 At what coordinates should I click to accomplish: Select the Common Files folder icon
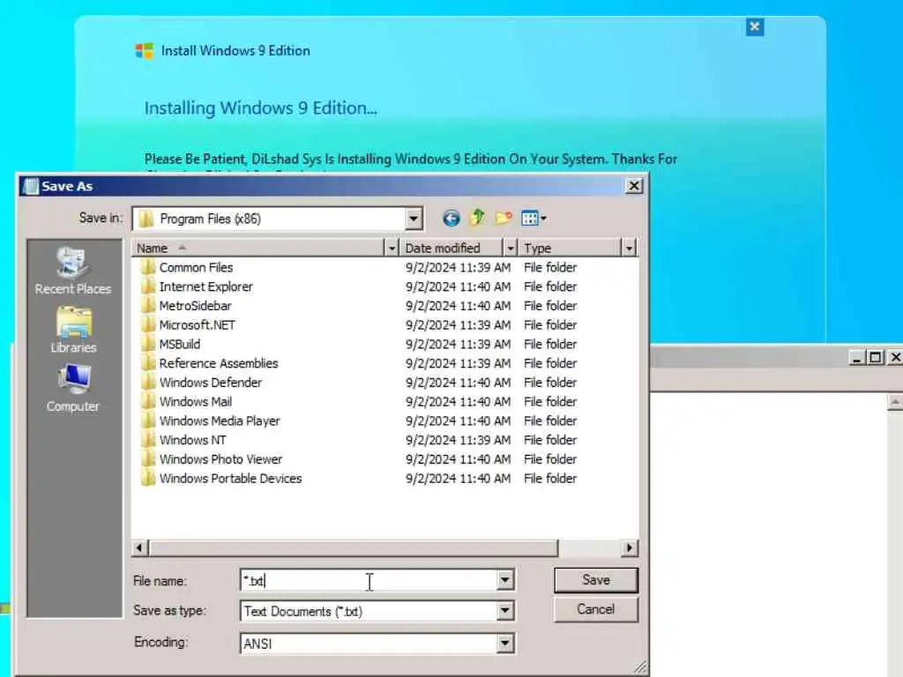tap(148, 267)
